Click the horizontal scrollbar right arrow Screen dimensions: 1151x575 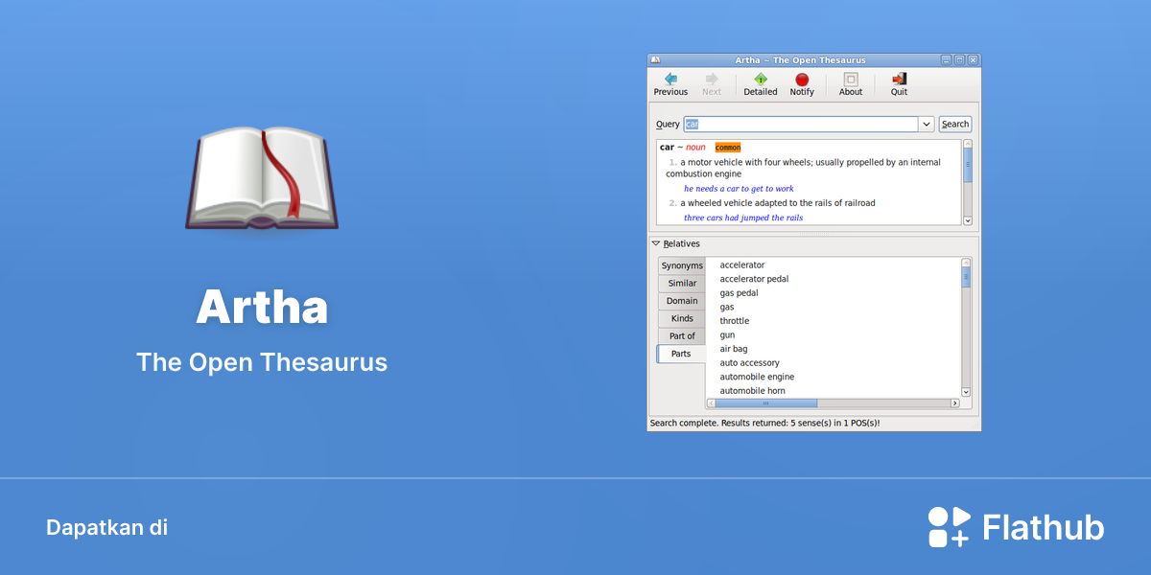click(x=954, y=403)
